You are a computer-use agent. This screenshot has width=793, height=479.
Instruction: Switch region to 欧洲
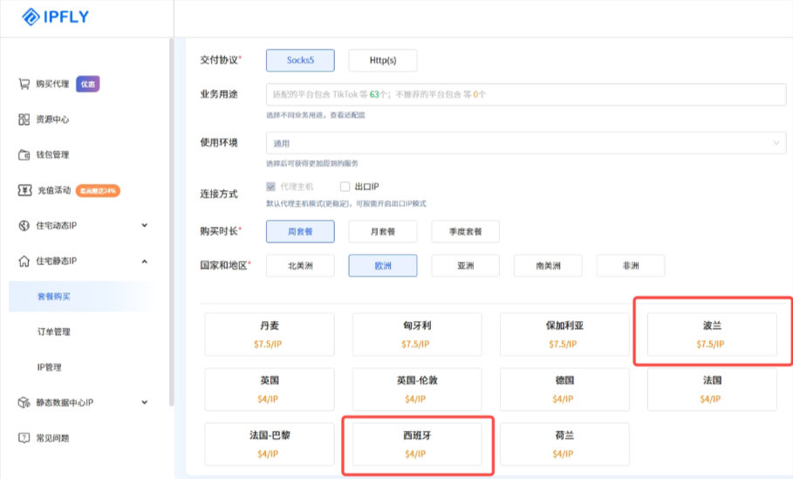383,265
